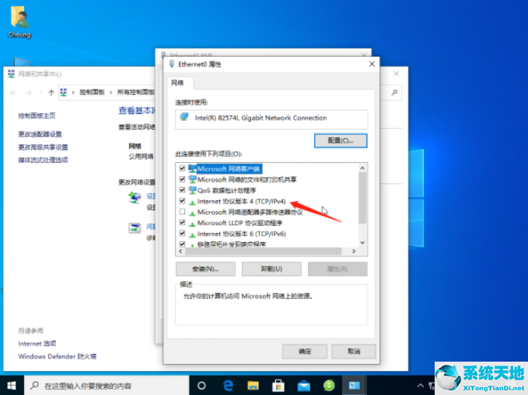Launch Microsoft Store from the taskbar

pyautogui.click(x=279, y=385)
